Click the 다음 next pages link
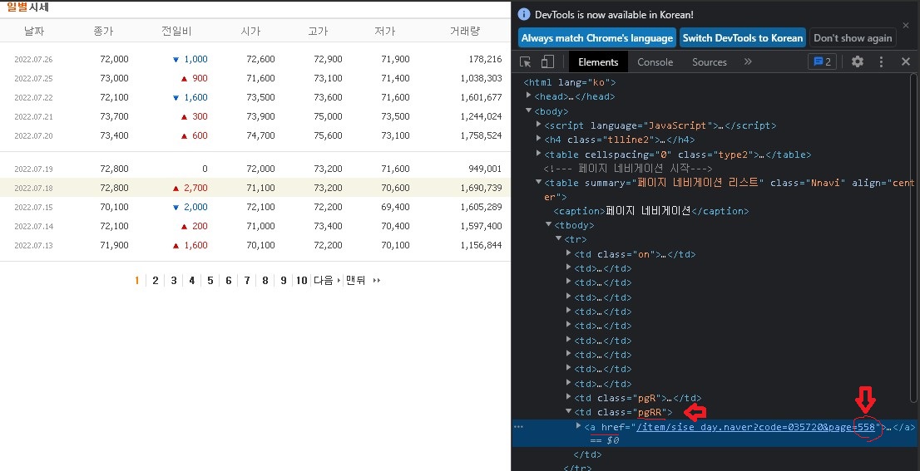The height and width of the screenshot is (471, 920). 327,281
